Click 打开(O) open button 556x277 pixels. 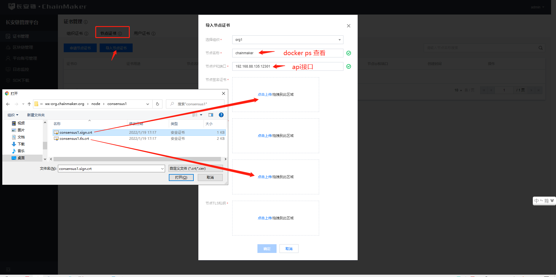click(x=181, y=178)
